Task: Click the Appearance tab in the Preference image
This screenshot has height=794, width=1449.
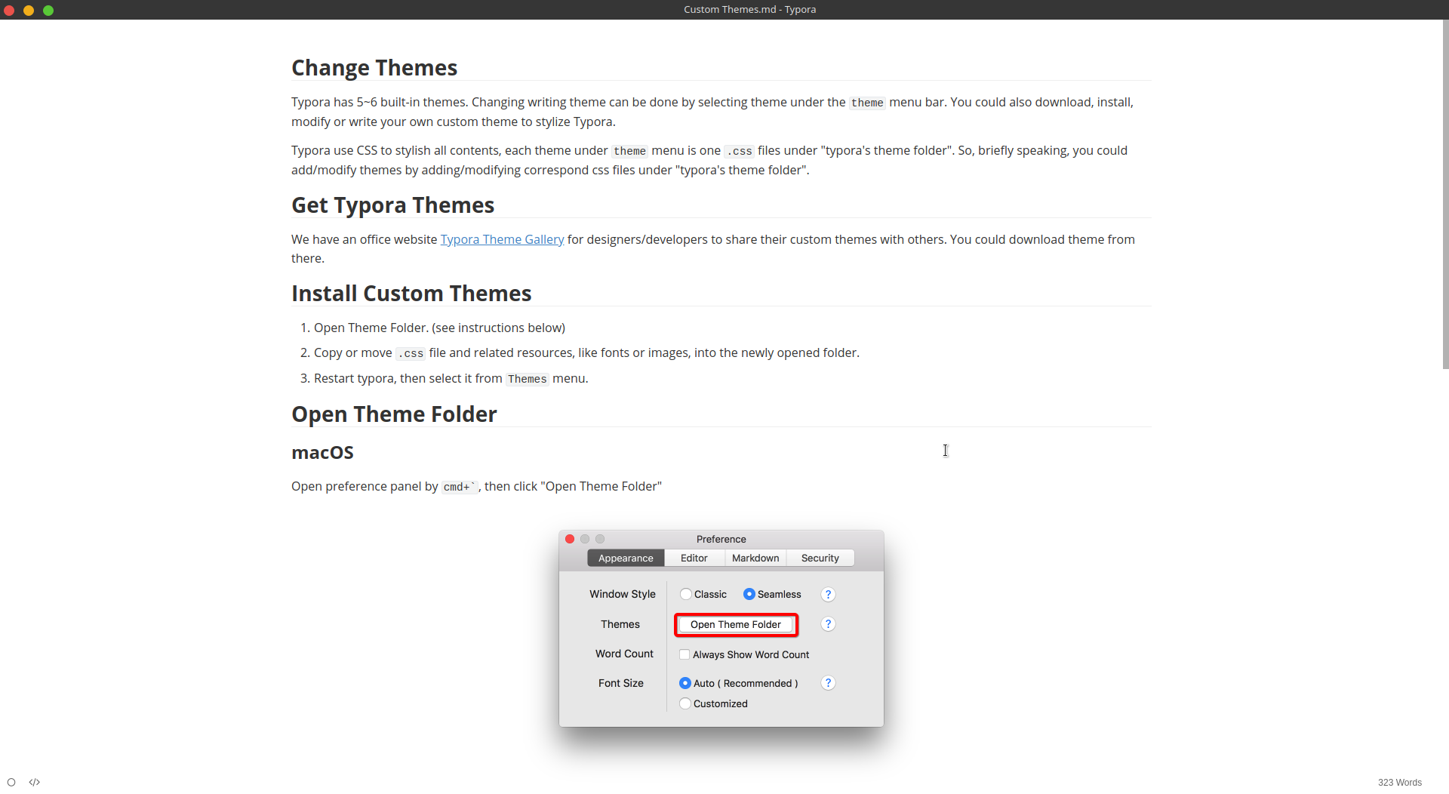Action: click(626, 558)
